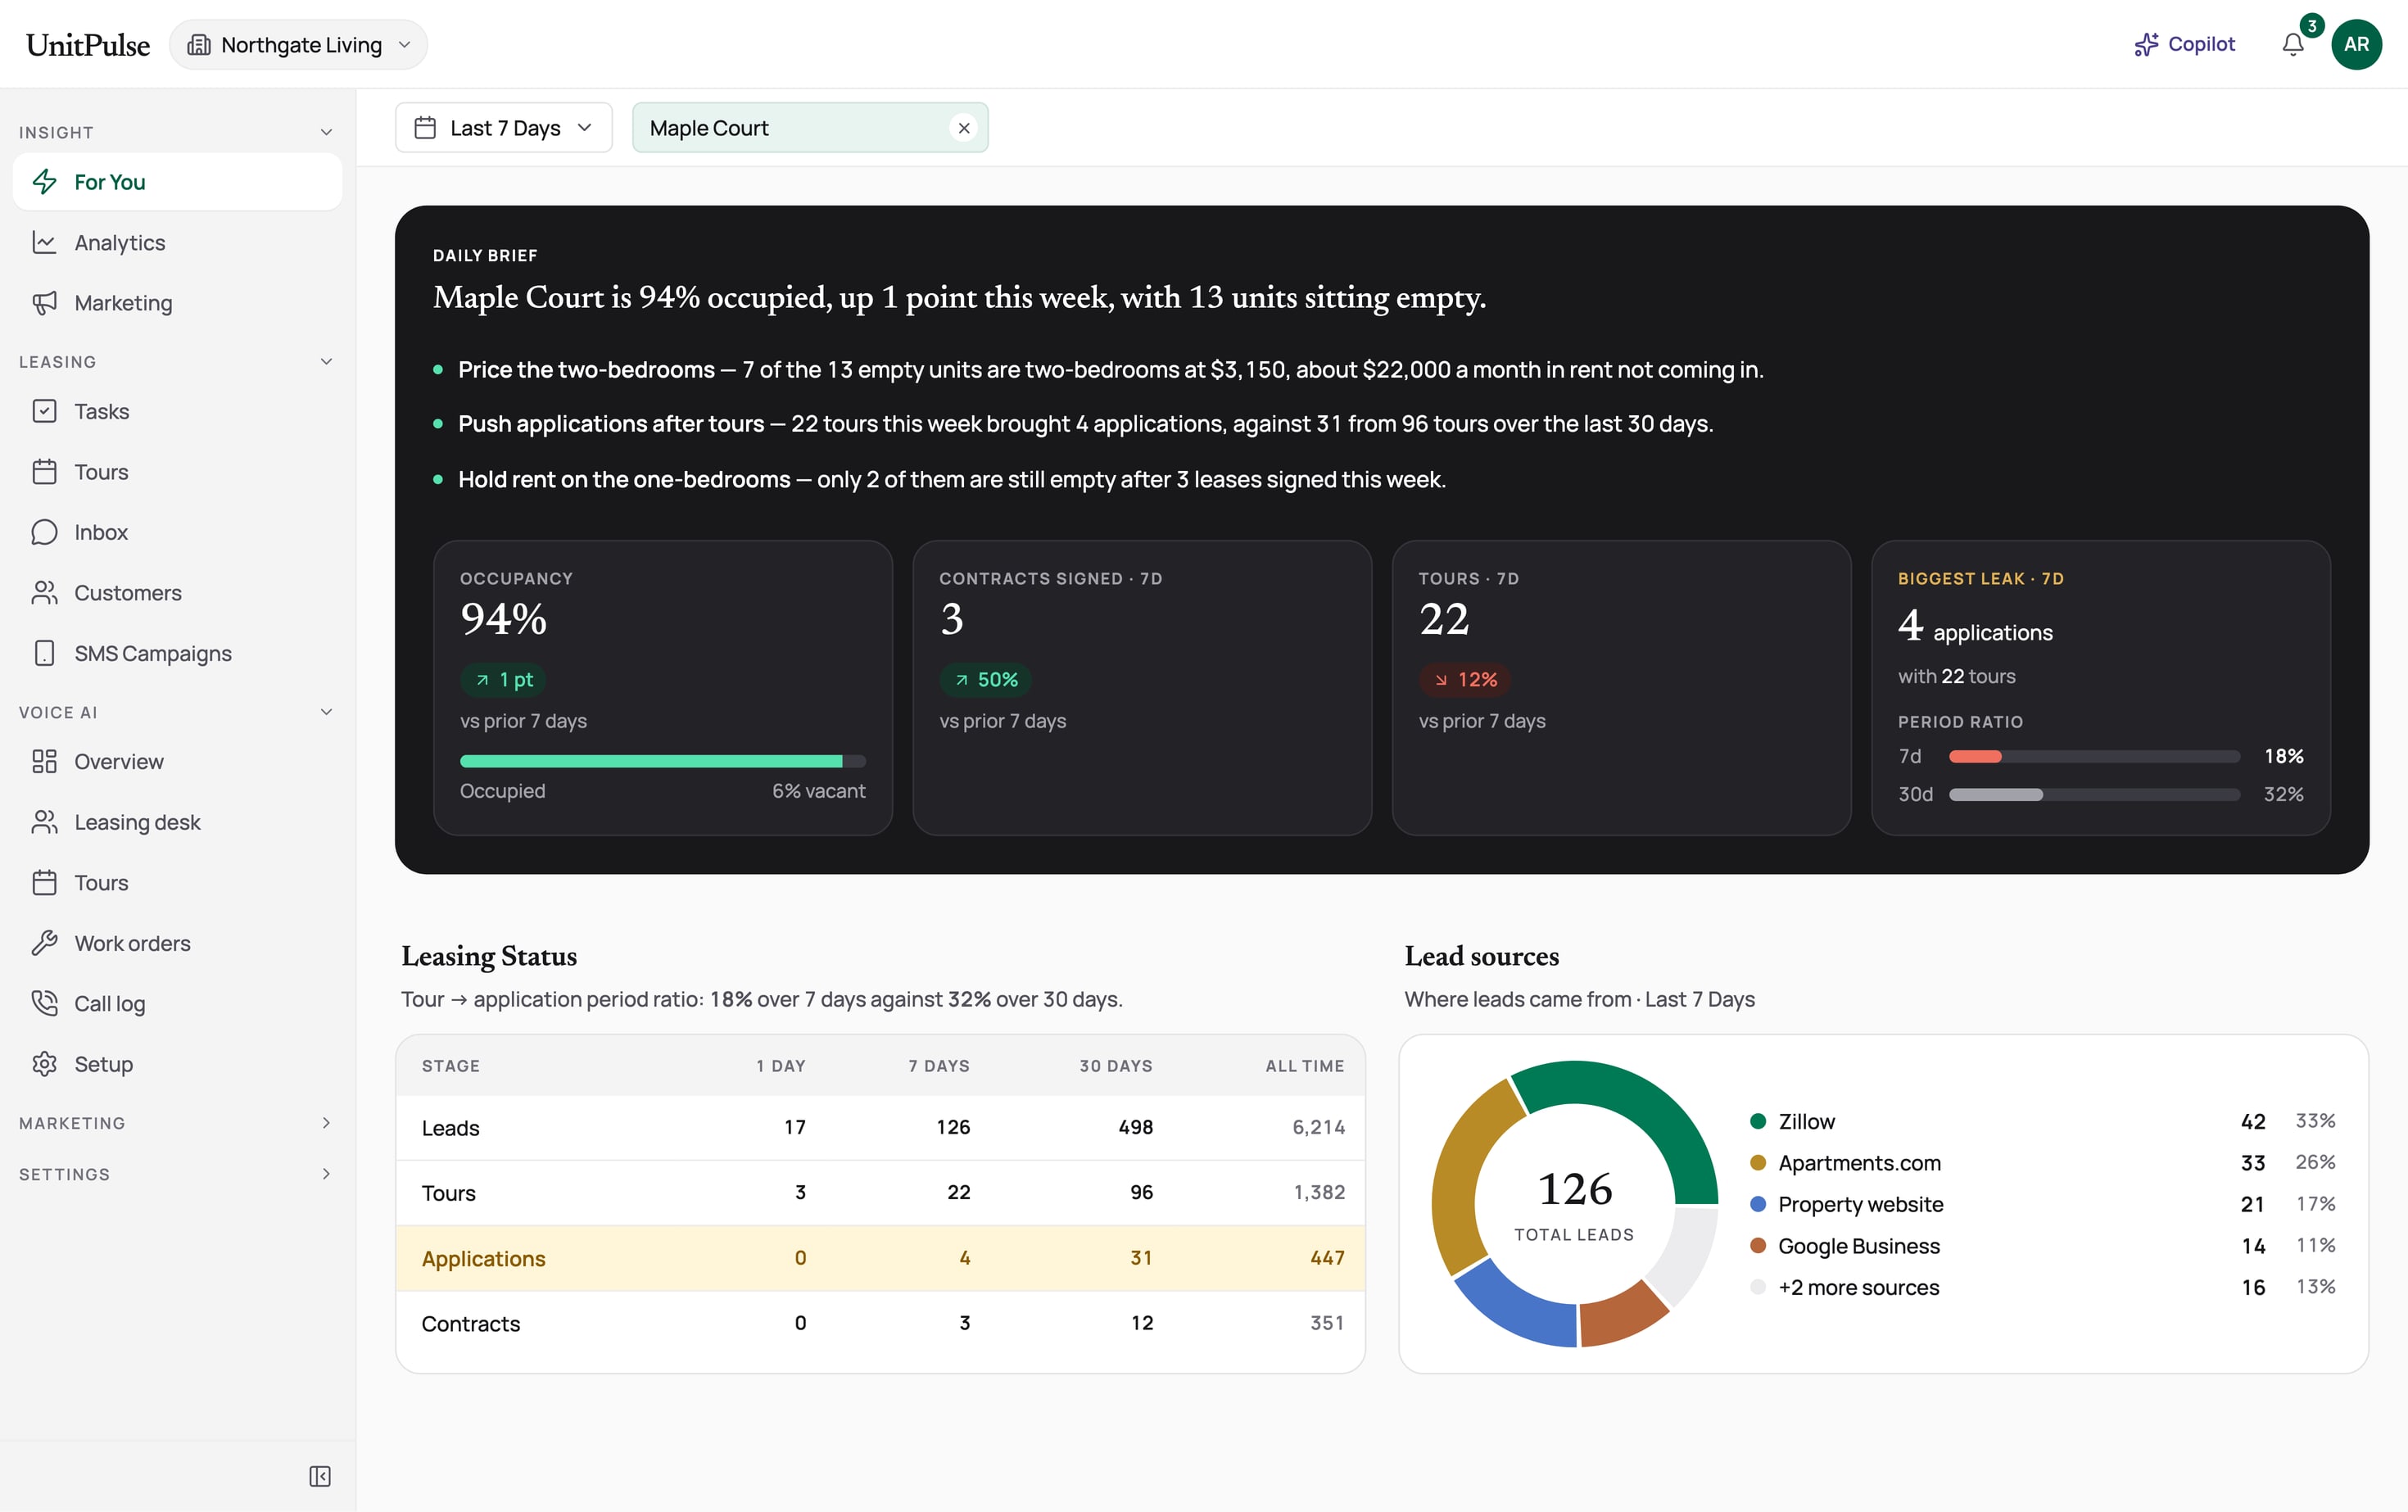This screenshot has height=1512, width=2408.
Task: Open the Last 7 Days date dropdown
Action: click(x=504, y=128)
